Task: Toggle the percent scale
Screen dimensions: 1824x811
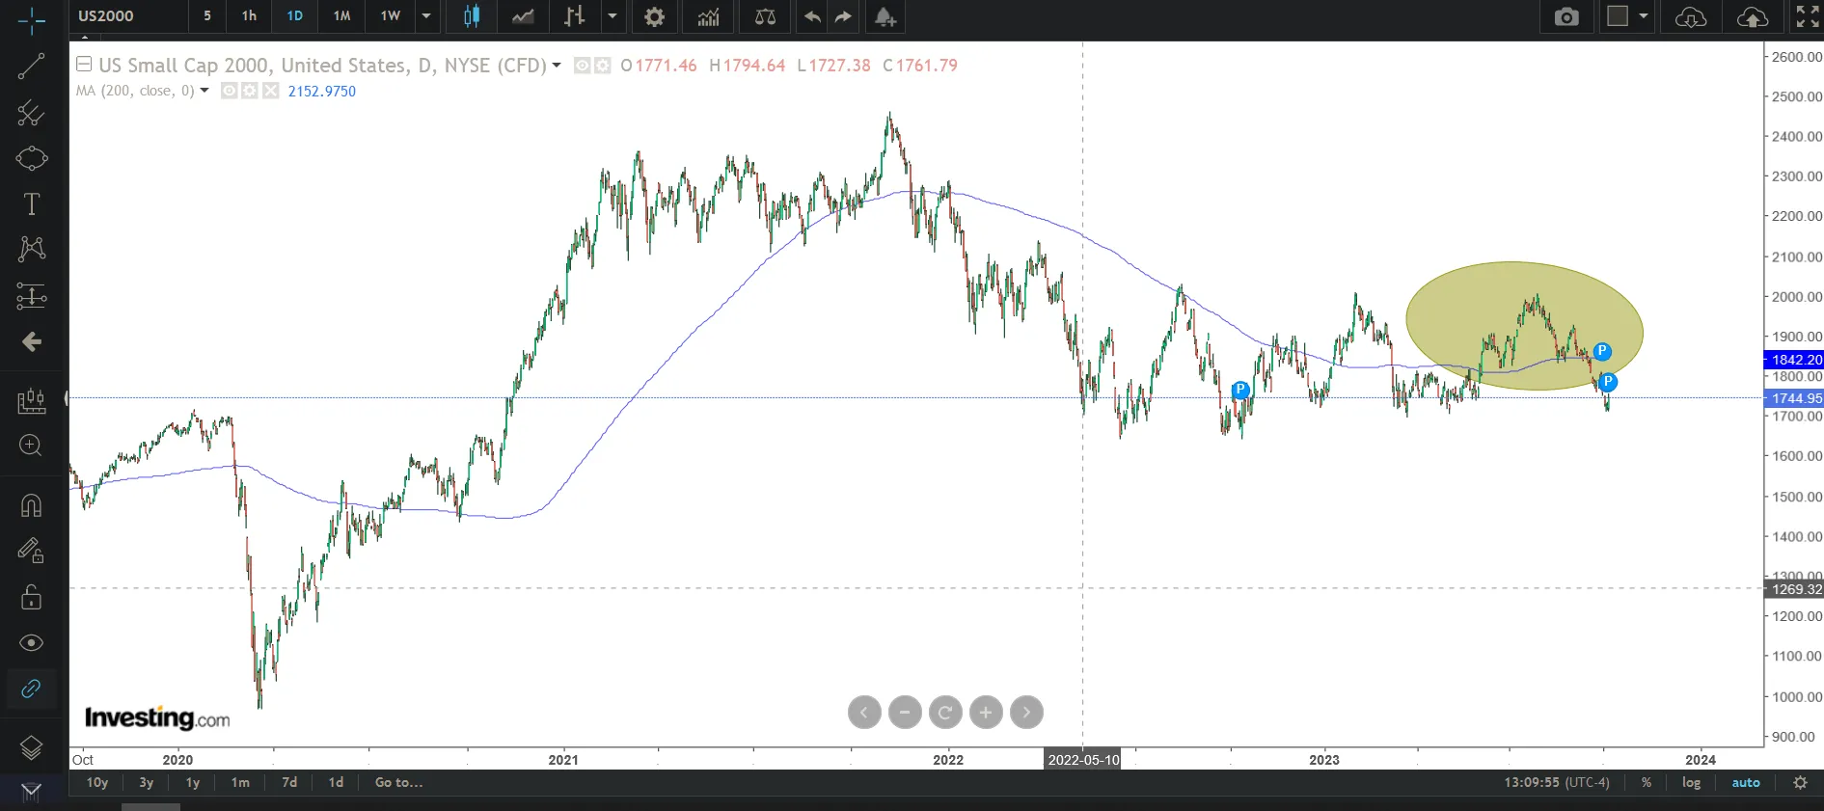Action: pos(1647,782)
